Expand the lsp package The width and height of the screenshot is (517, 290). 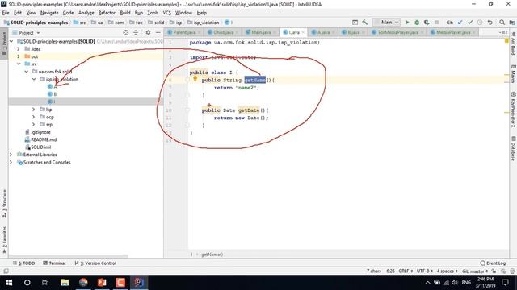[34, 110]
